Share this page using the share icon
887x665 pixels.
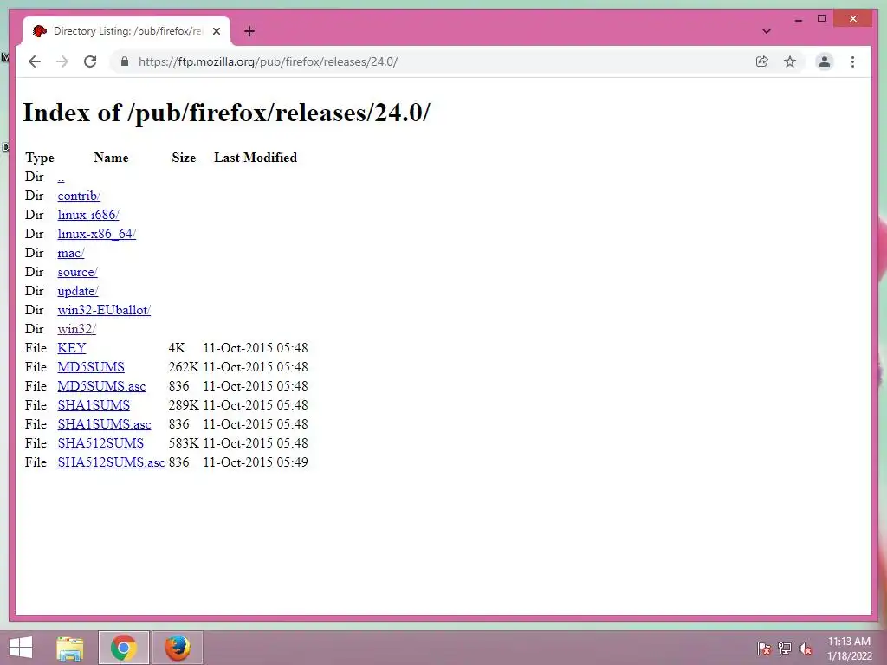(x=762, y=61)
